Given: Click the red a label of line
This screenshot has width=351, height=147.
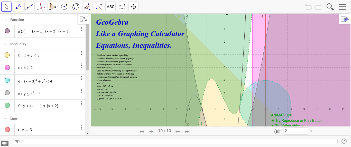Looking at the screenshot, I should tap(262, 16).
